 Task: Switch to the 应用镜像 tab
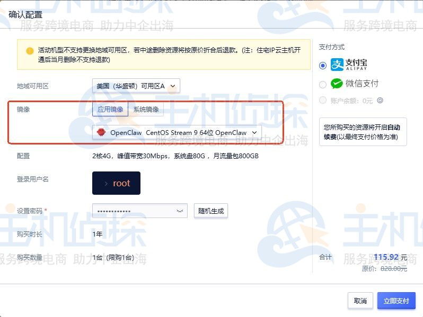[x=110, y=110]
